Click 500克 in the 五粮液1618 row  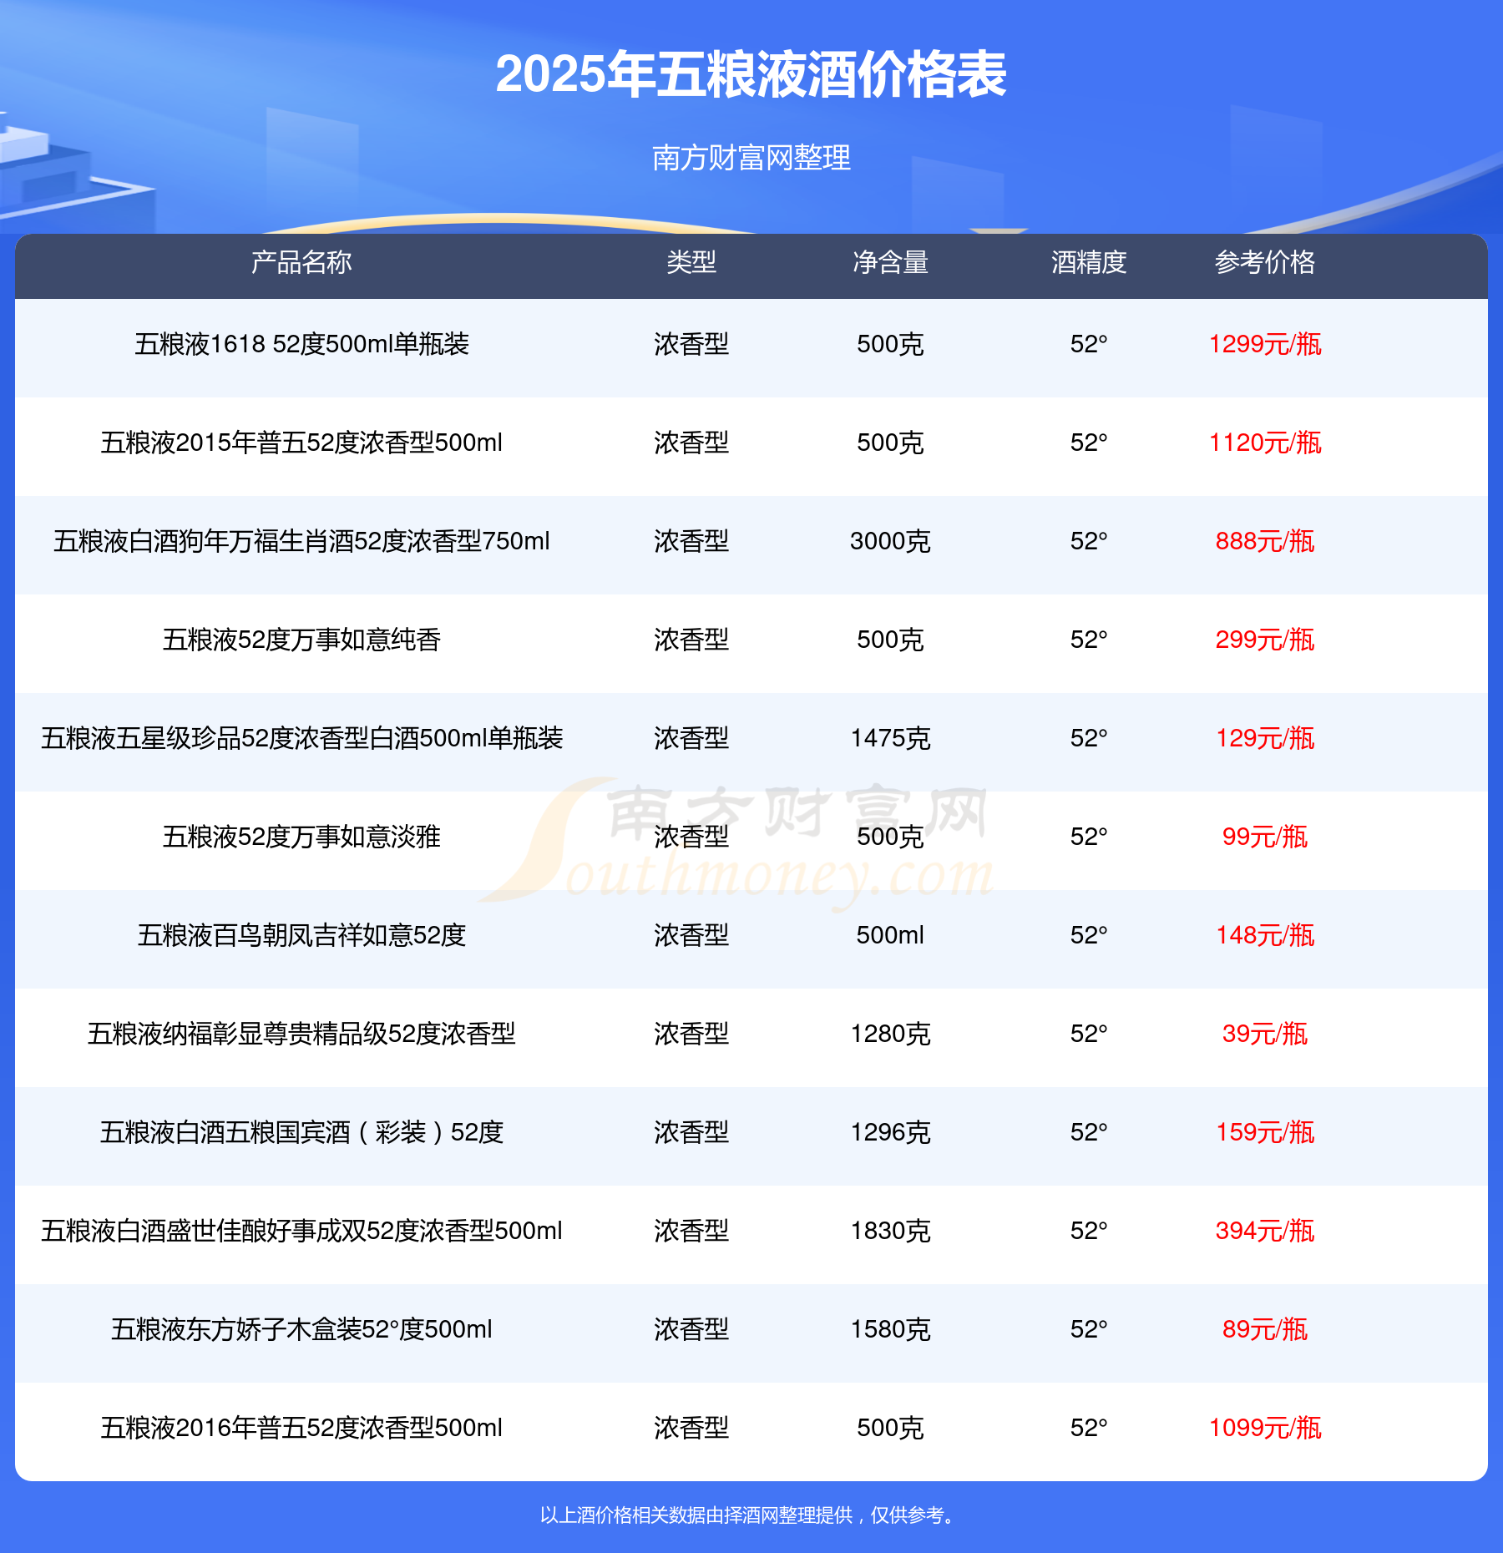pos(890,344)
